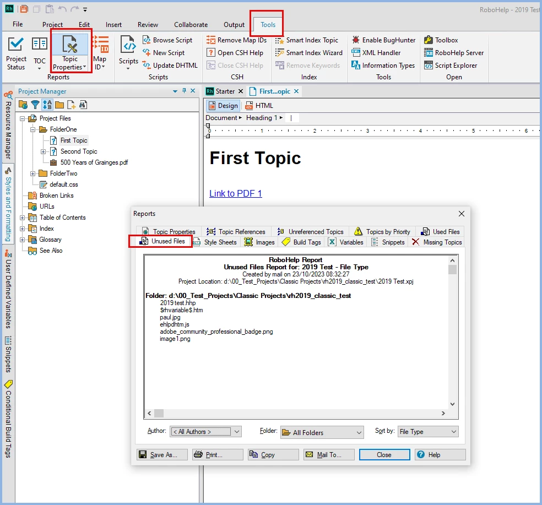Open the File menu
This screenshot has width=542, height=505.
pyautogui.click(x=18, y=24)
